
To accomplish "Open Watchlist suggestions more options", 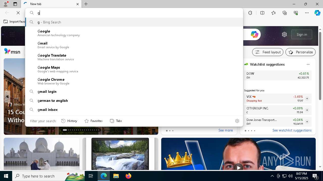I will coord(308,64).
